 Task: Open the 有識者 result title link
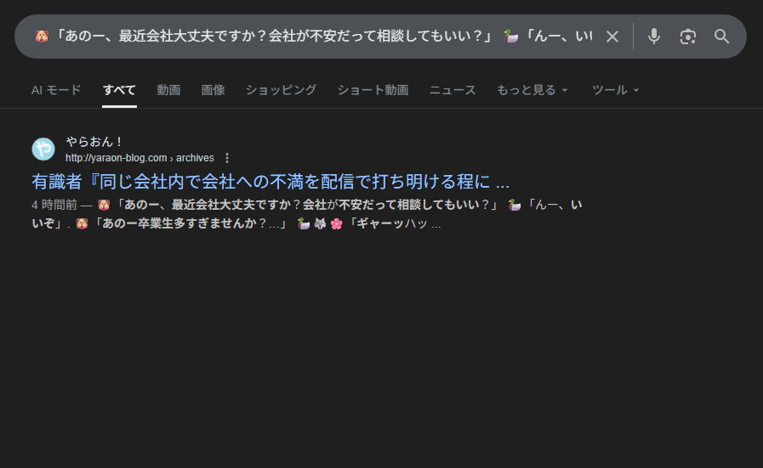(x=270, y=182)
